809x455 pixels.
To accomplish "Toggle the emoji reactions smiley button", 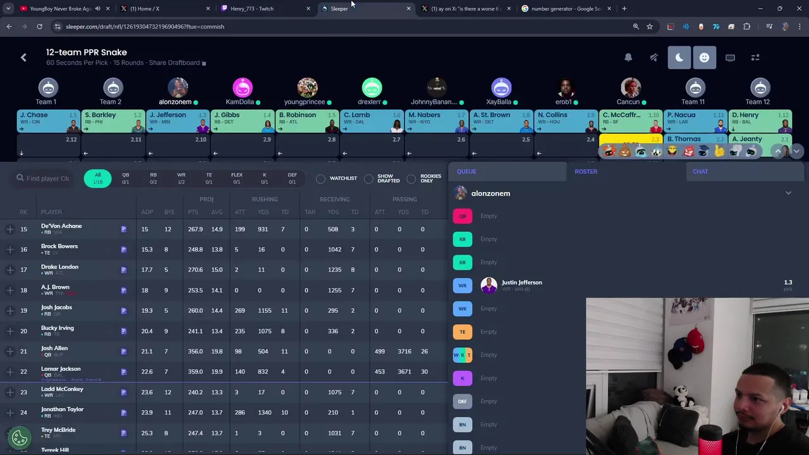I will click(x=704, y=58).
